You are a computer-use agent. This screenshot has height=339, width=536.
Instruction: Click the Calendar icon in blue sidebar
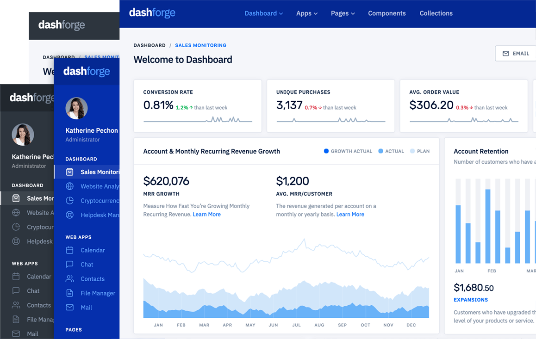pos(70,250)
